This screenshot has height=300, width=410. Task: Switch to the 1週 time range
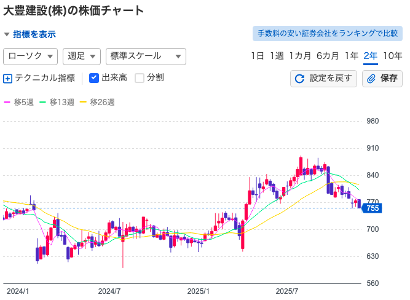(277, 56)
